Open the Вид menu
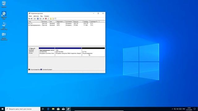This screenshot has height=111, width=198. coord(41,16)
